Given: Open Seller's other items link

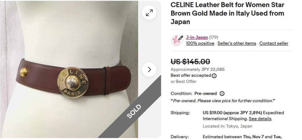Looking at the screenshot, I should coord(237,43).
